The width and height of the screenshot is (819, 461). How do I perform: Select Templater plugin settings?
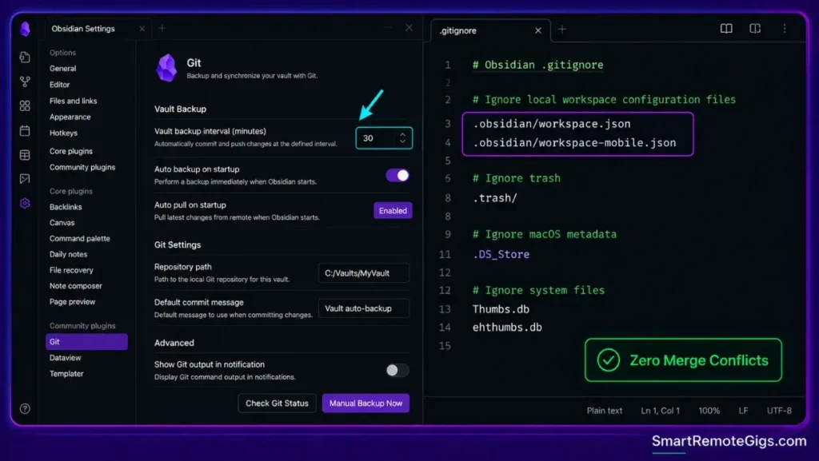(66, 374)
